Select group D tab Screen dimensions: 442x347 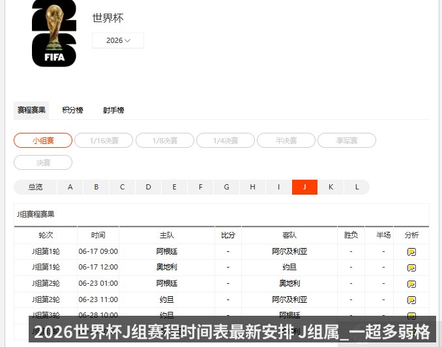tap(148, 187)
